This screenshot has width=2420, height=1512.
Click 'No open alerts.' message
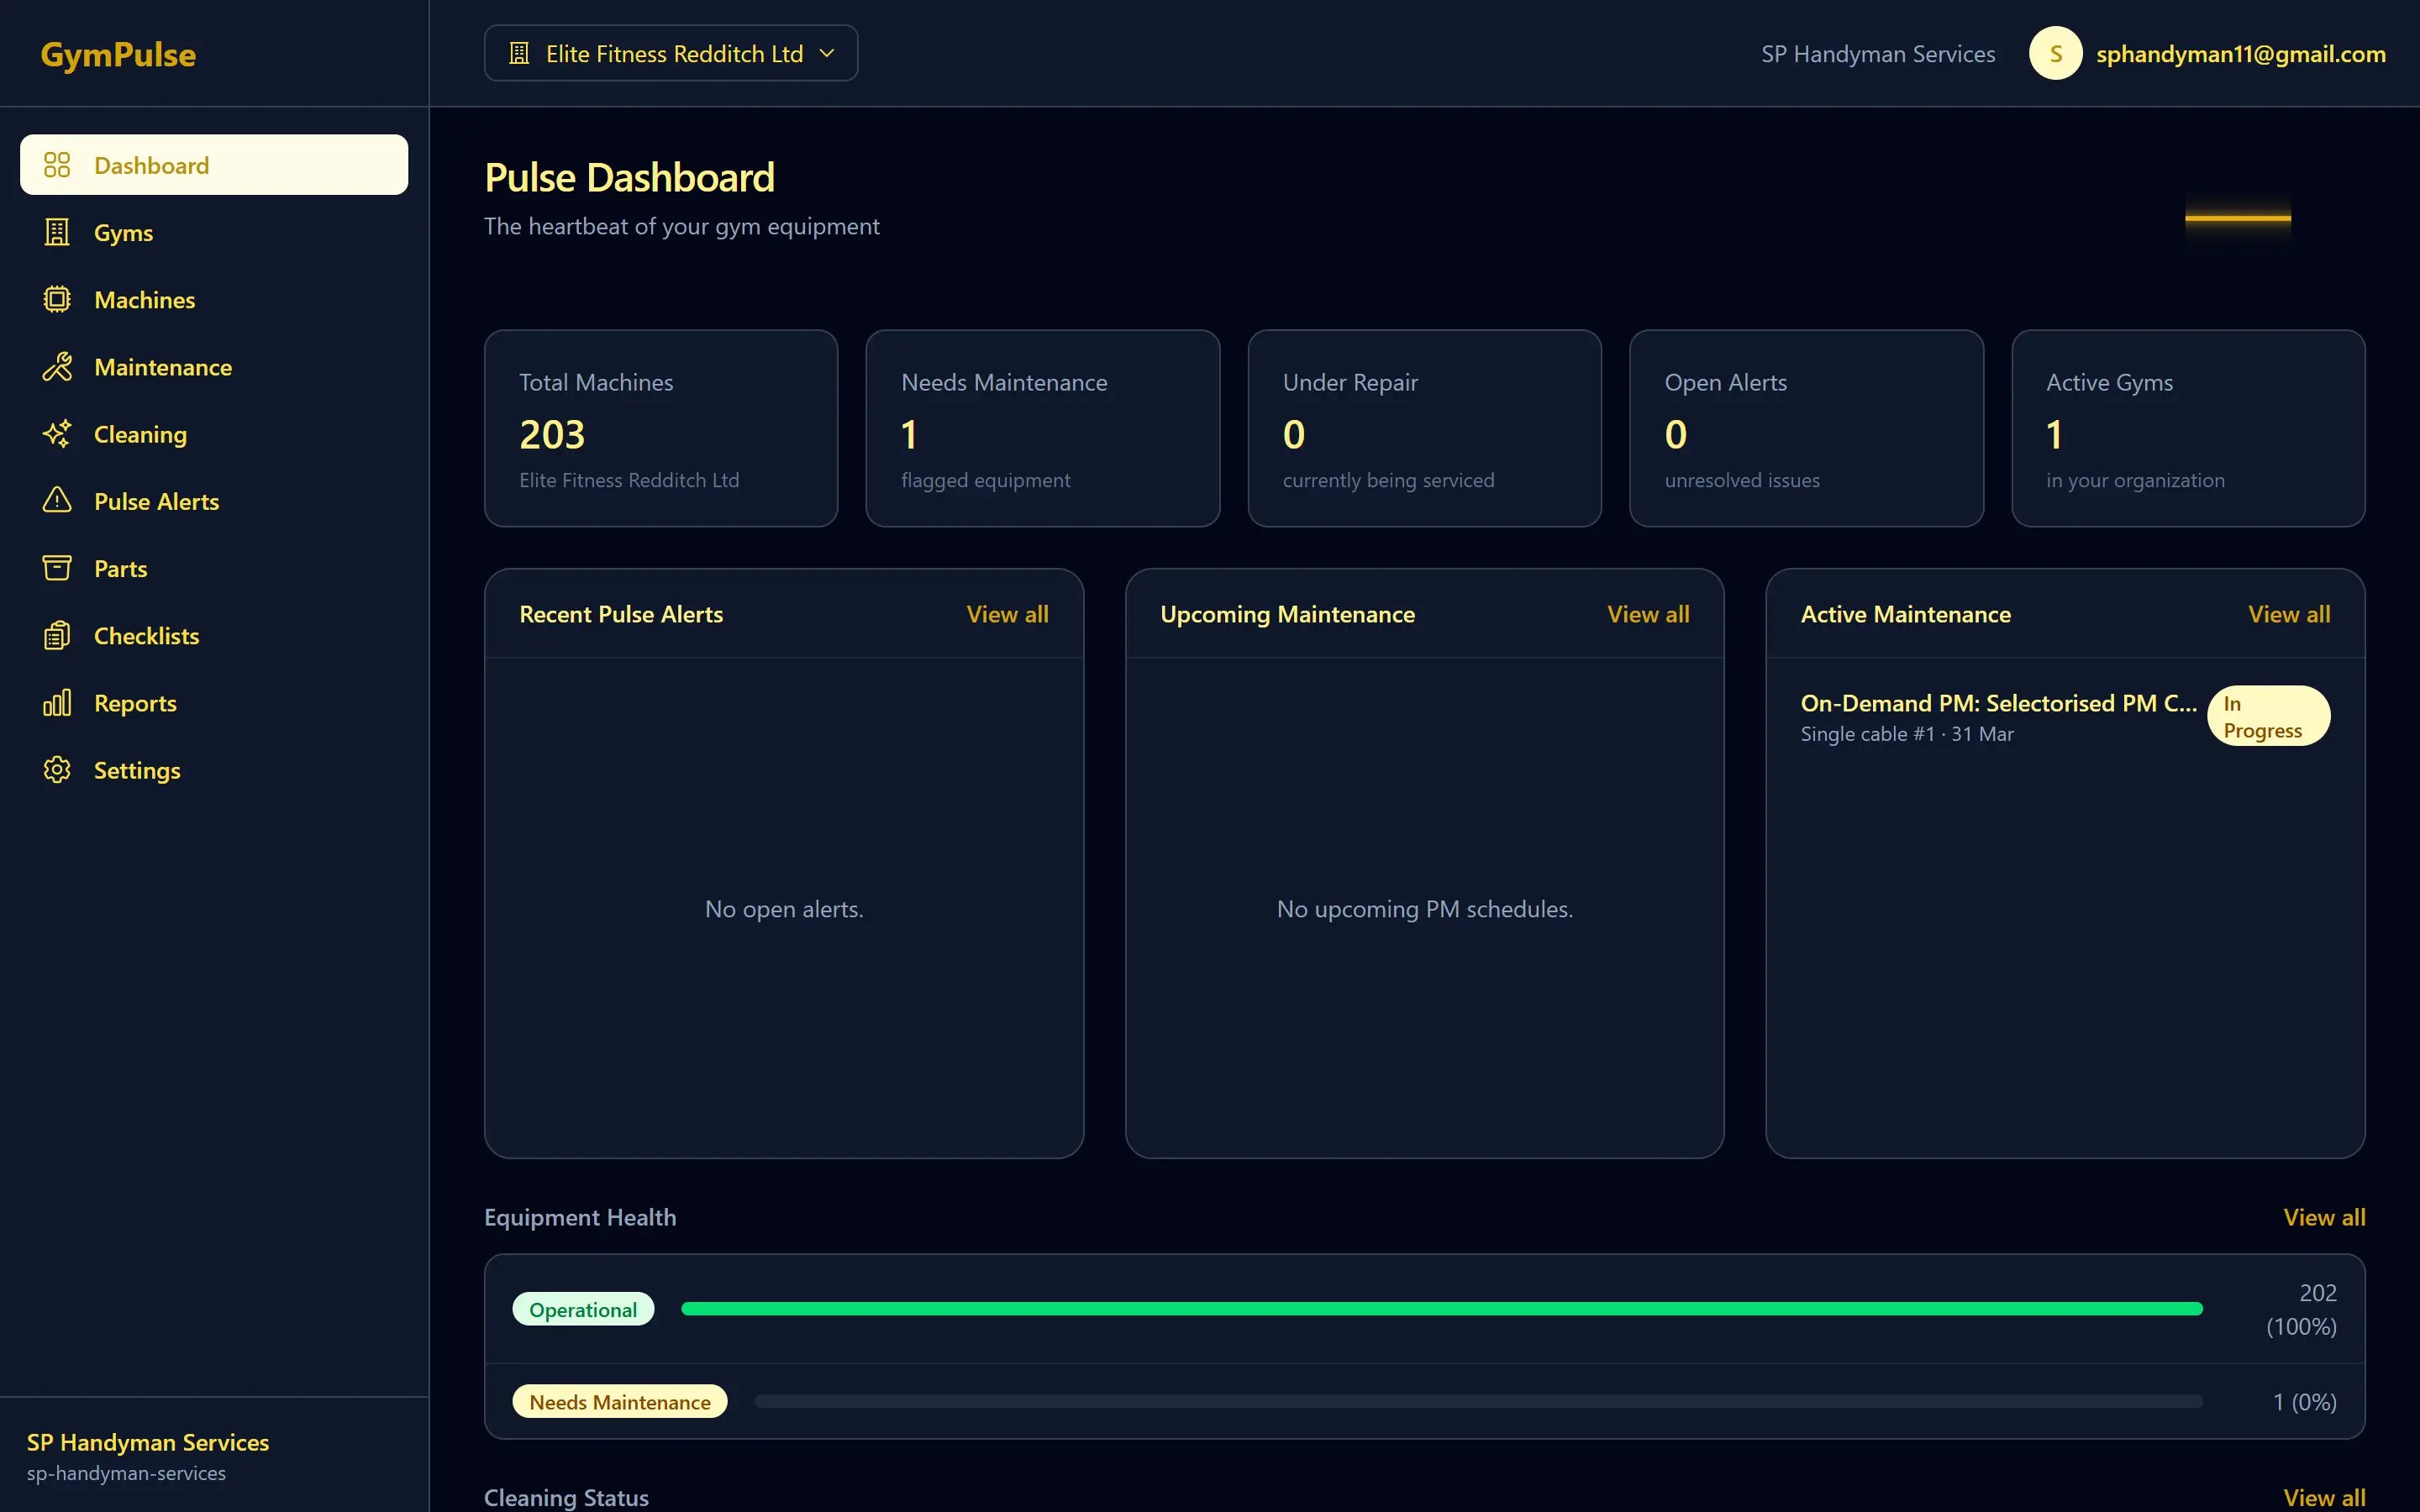784,909
